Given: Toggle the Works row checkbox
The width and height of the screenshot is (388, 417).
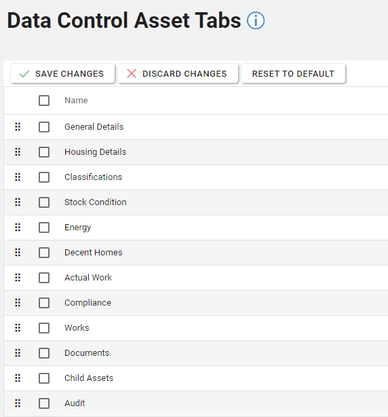Looking at the screenshot, I should (x=44, y=328).
